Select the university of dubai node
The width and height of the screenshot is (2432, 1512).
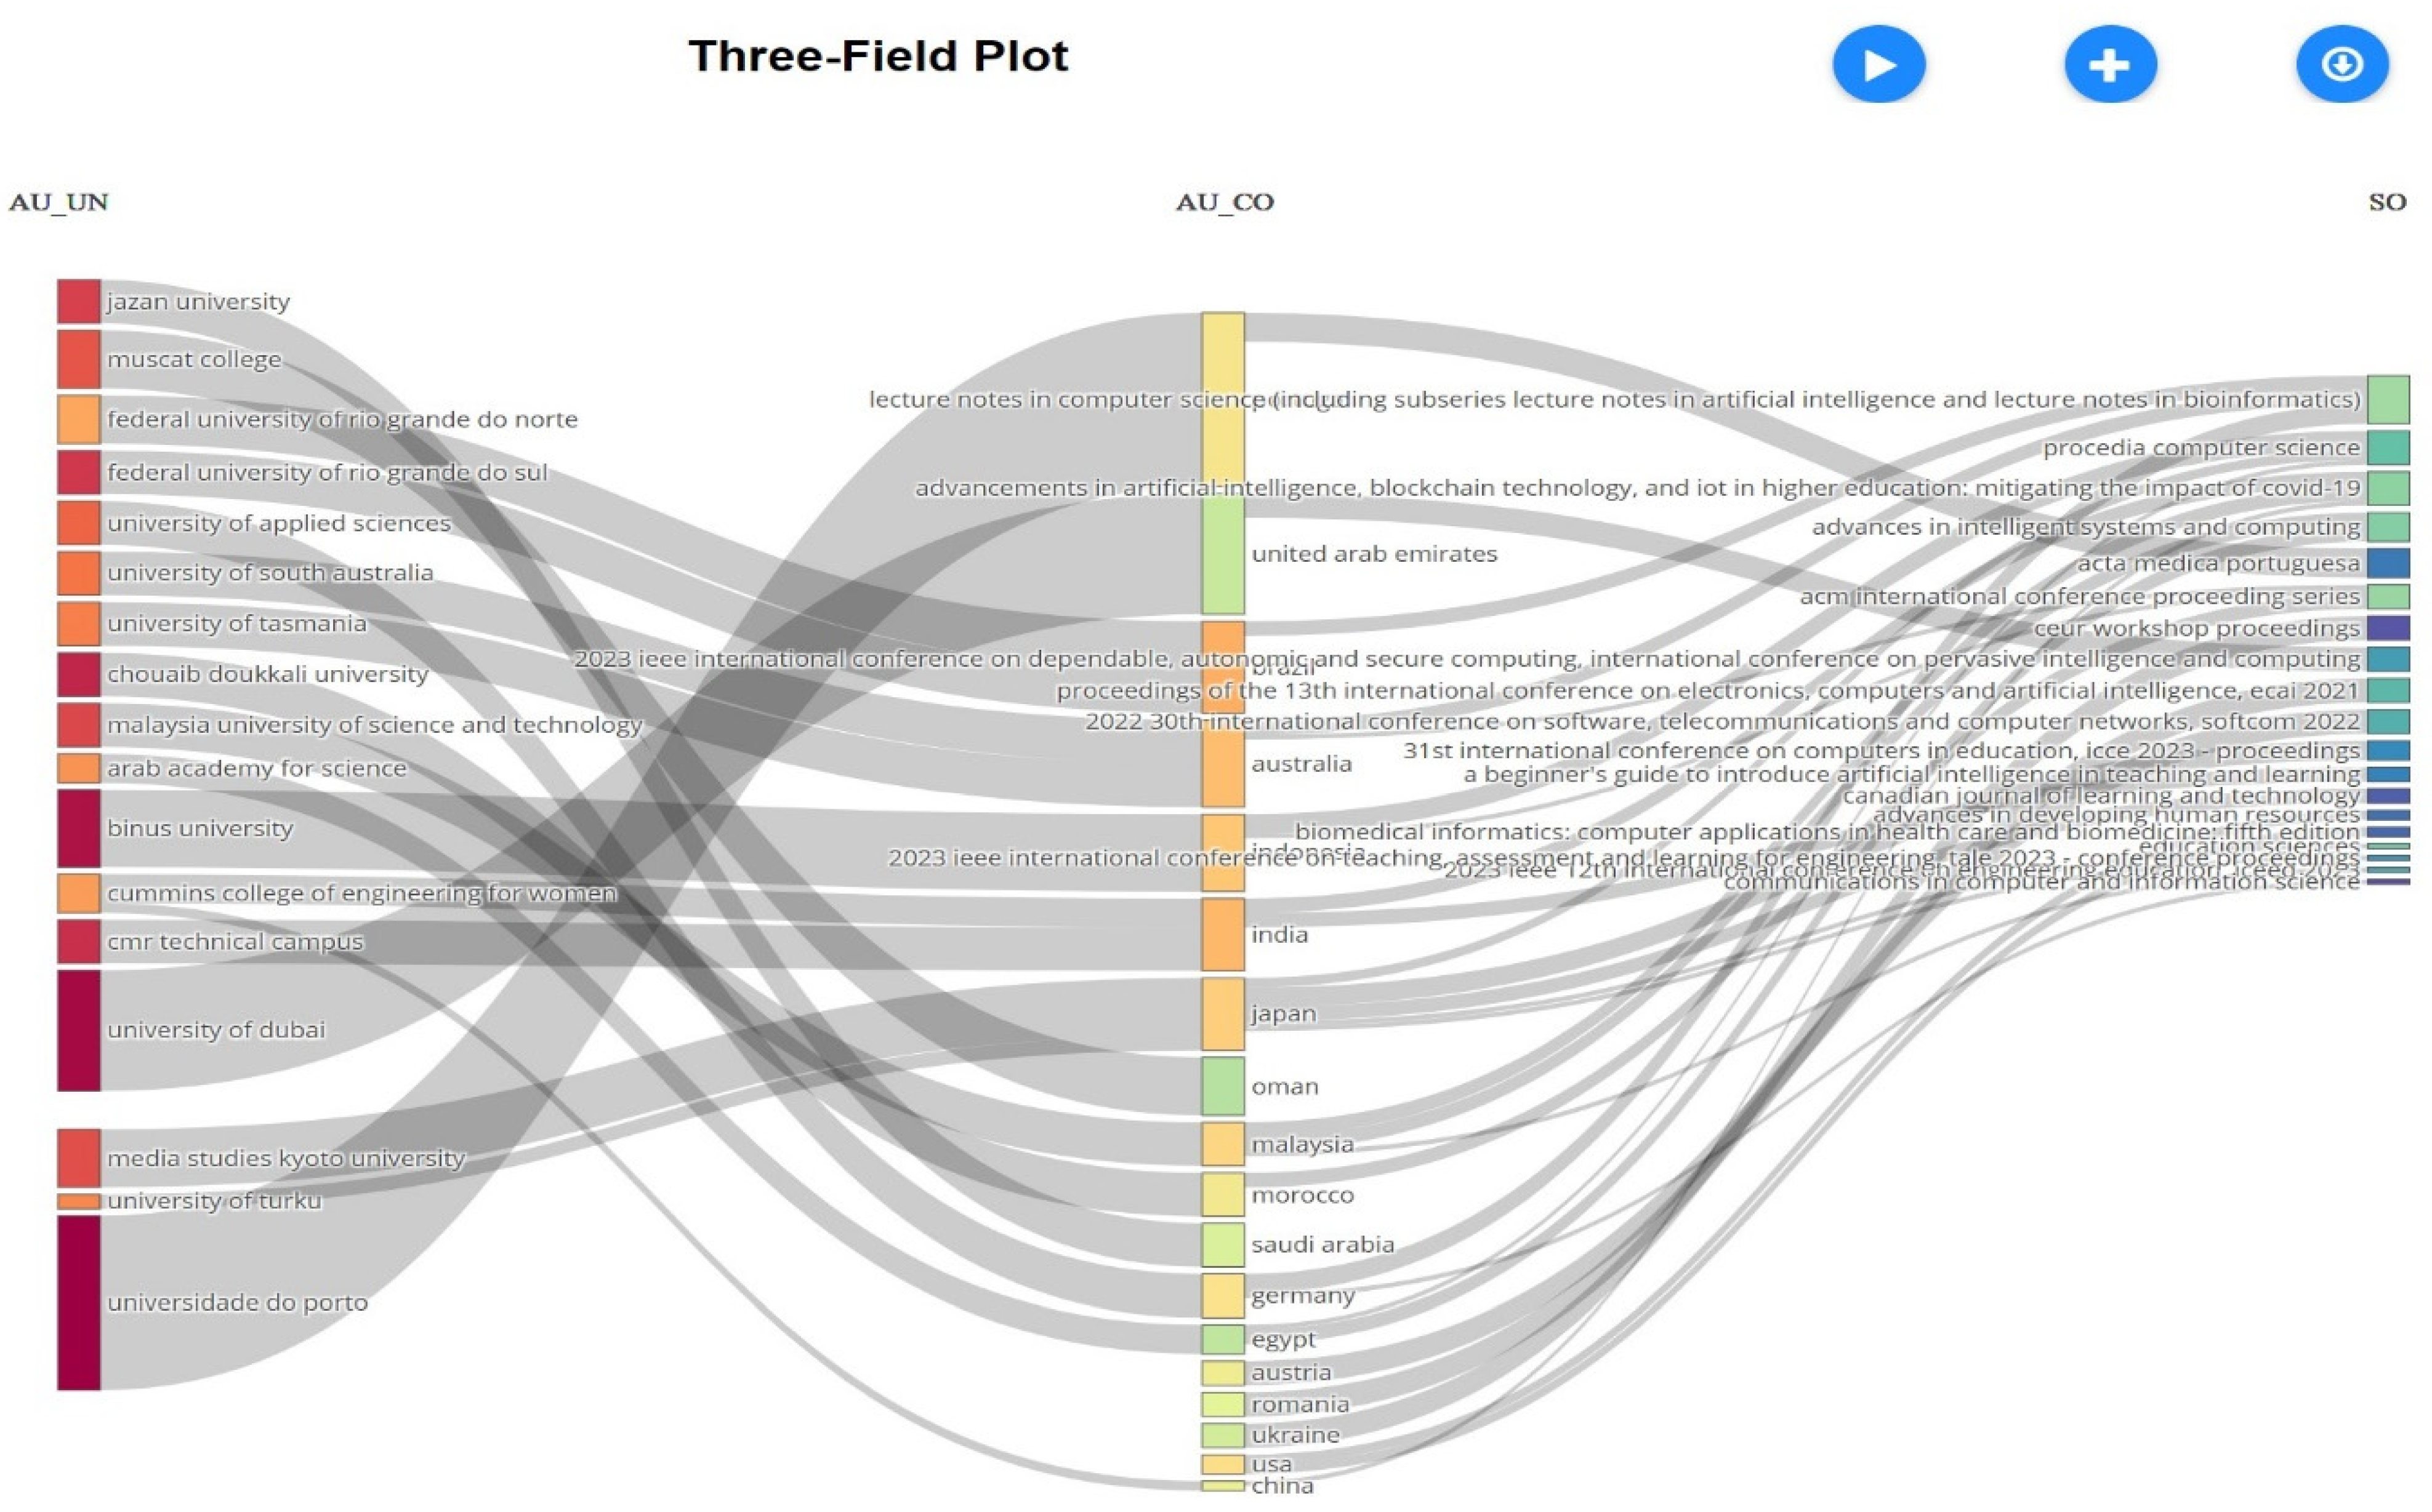click(x=79, y=1029)
